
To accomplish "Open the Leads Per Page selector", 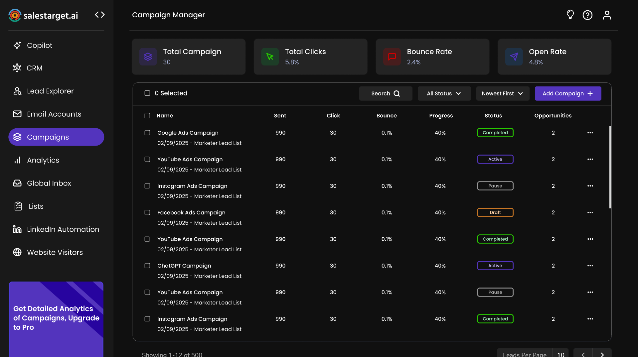I will tap(560, 354).
